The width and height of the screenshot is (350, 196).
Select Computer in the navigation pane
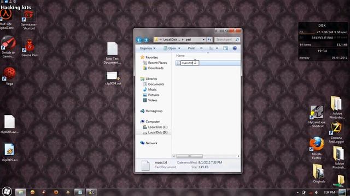coord(153,121)
